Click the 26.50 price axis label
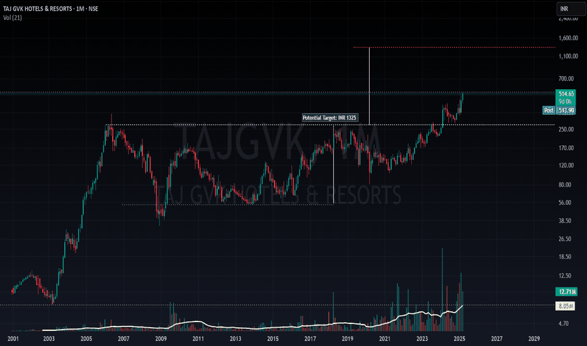 click(x=565, y=238)
